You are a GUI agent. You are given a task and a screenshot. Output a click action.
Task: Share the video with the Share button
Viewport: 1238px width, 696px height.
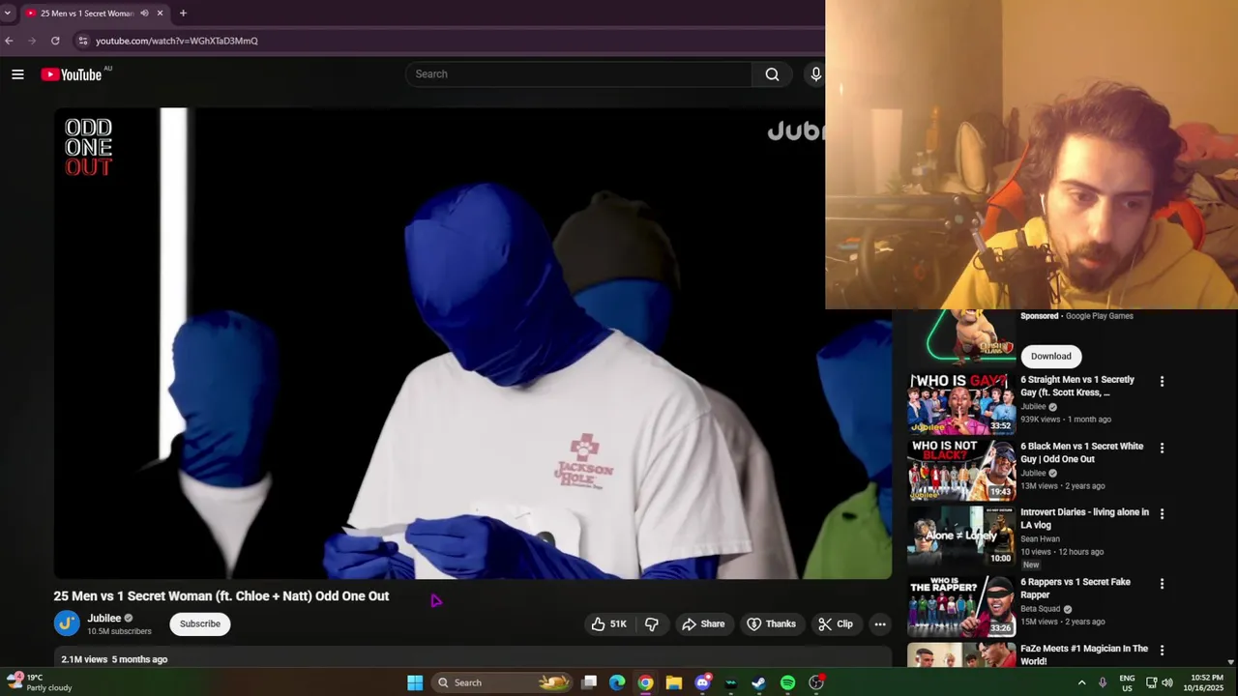coord(703,624)
